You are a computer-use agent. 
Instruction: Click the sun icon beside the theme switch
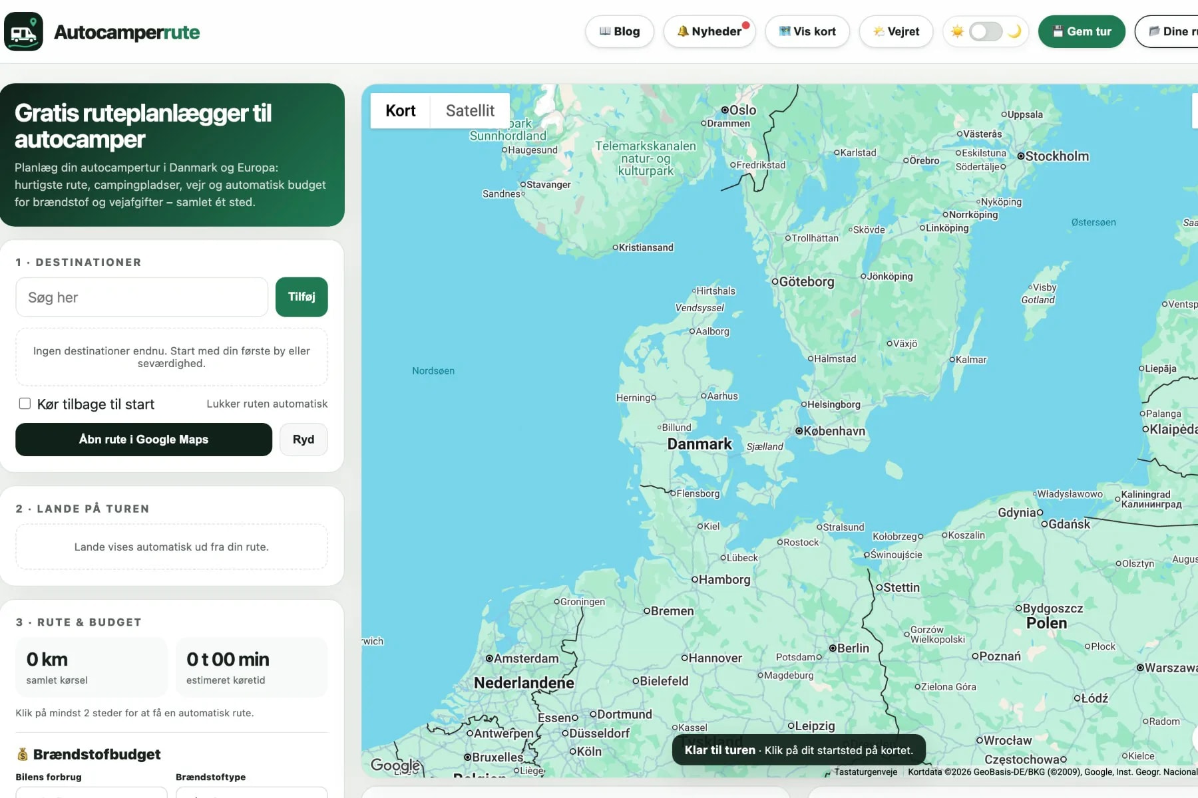(x=957, y=31)
